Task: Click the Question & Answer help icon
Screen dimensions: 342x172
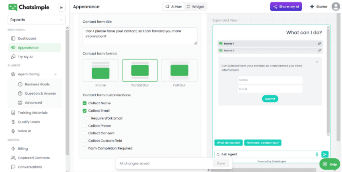Action: (x=20, y=93)
